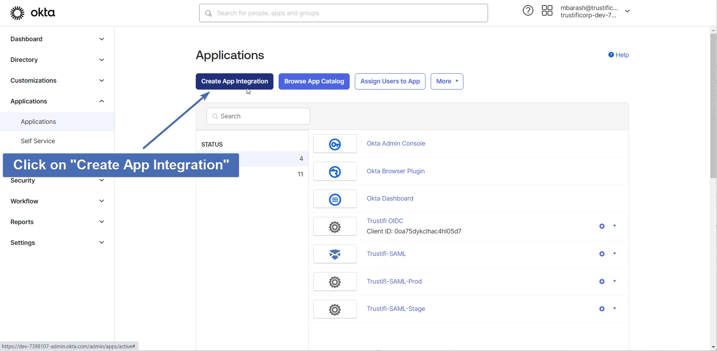Open the apps grid icon

point(547,11)
